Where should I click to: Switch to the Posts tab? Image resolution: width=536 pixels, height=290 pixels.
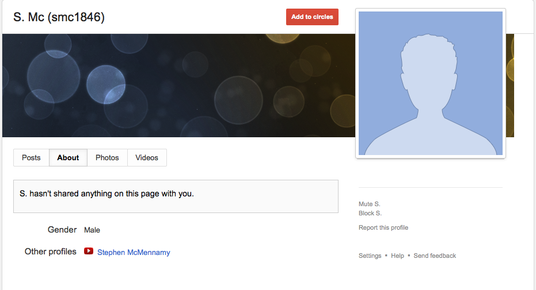pyautogui.click(x=31, y=157)
